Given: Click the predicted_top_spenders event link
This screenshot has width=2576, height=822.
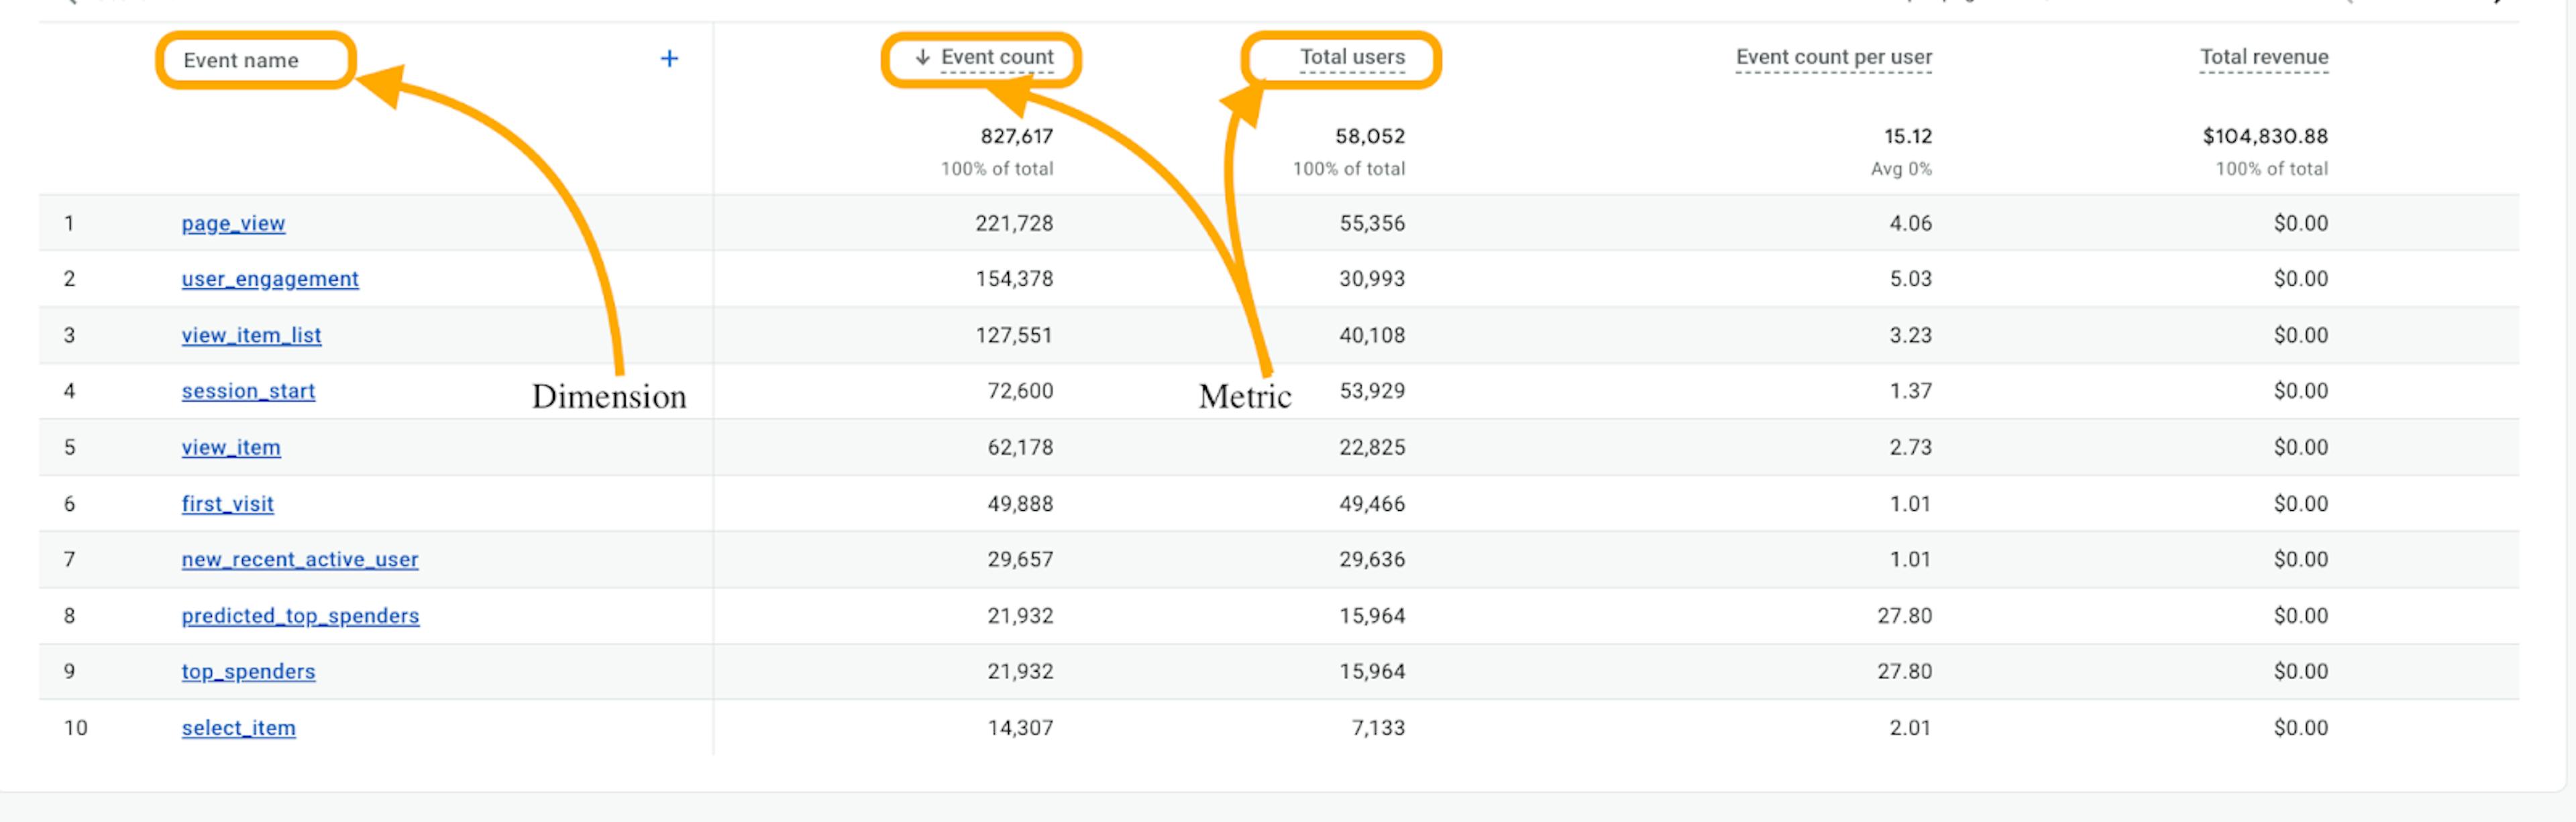Looking at the screenshot, I should pos(300,616).
